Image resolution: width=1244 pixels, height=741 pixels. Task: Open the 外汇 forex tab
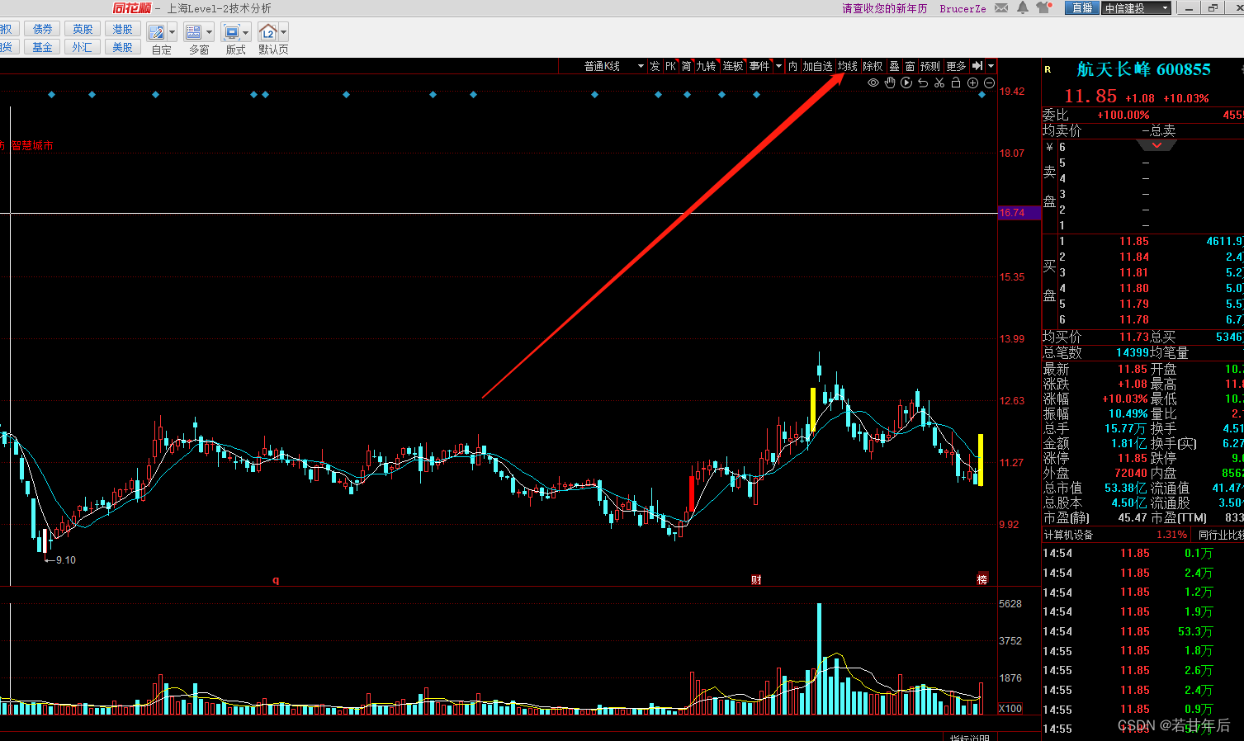pyautogui.click(x=83, y=47)
